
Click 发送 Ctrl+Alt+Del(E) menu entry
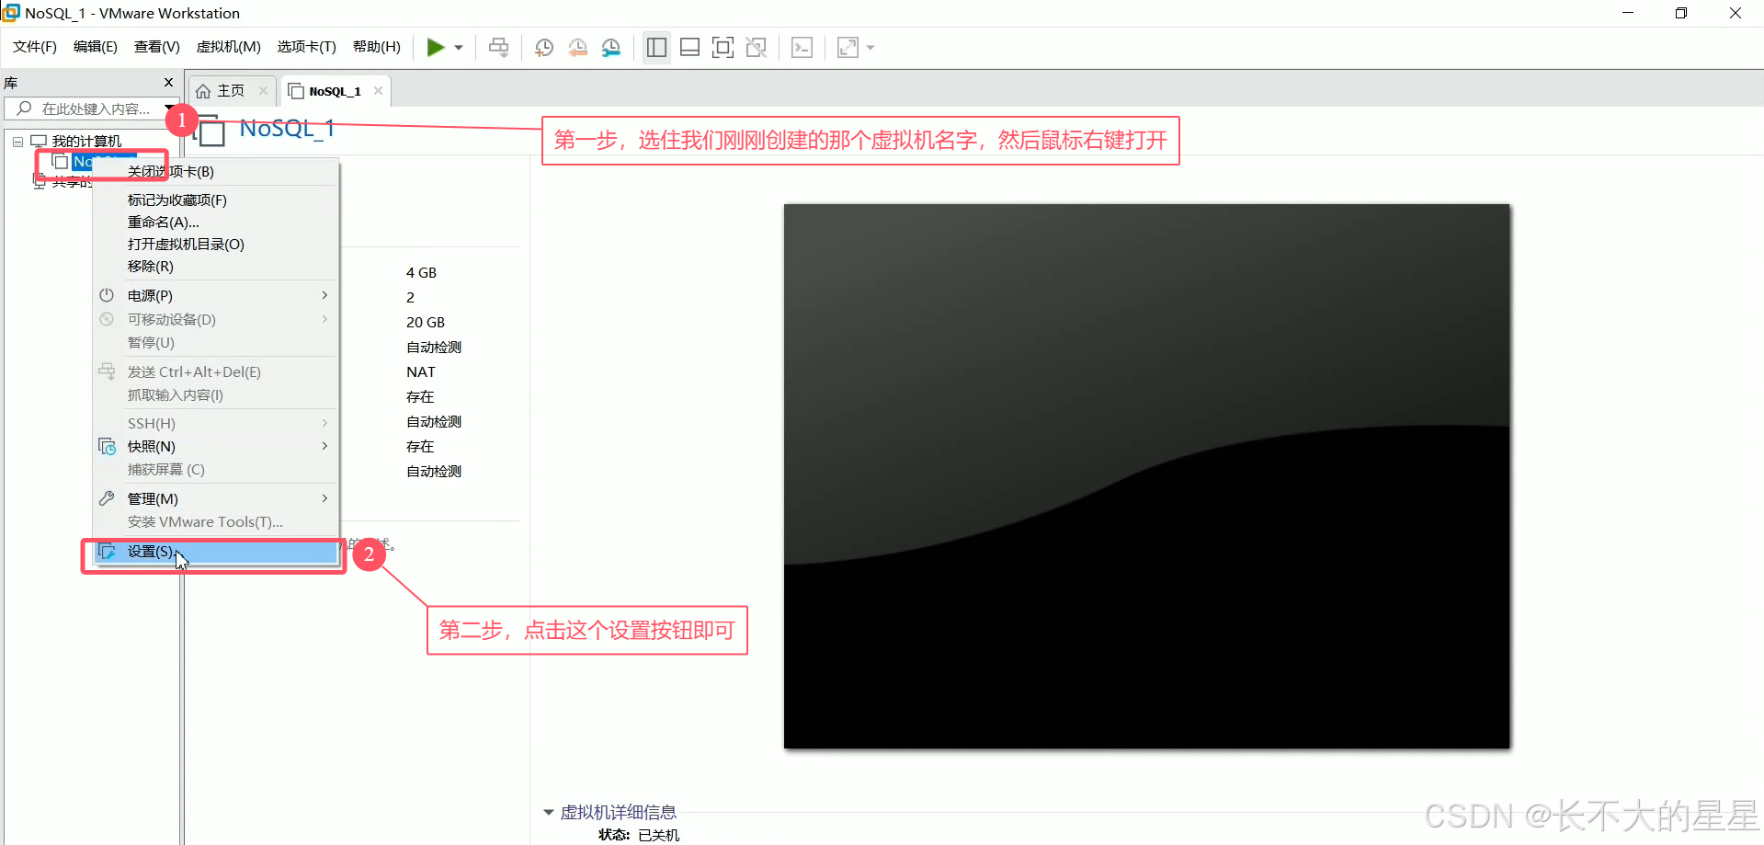click(x=216, y=372)
